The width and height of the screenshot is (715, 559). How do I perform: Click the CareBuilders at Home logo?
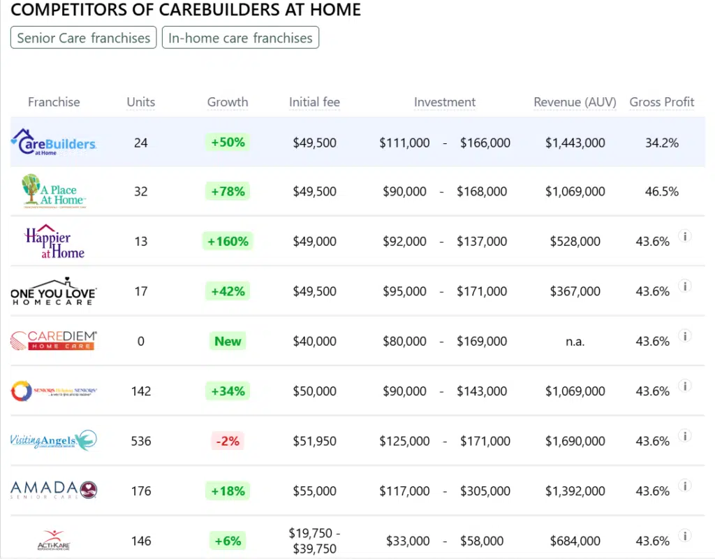pos(54,142)
